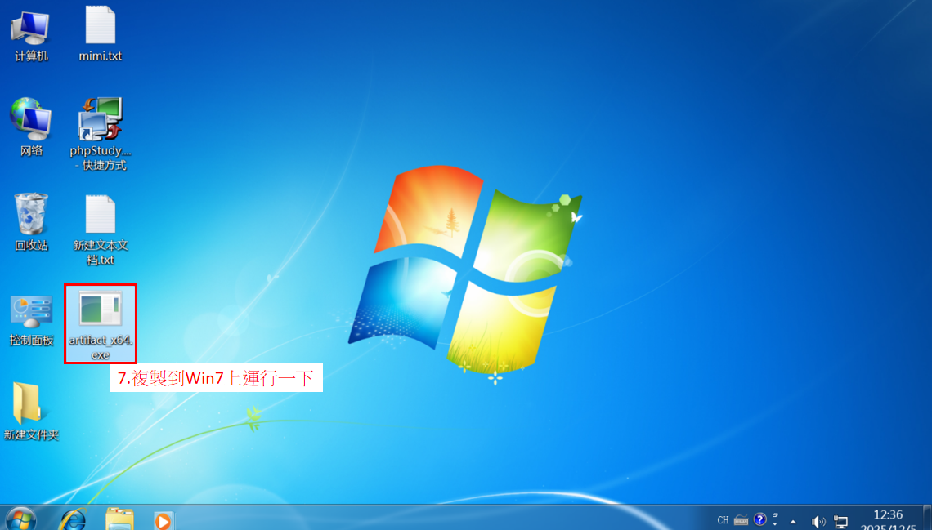This screenshot has height=530, width=932.
Task: Open the Windows Start menu orb
Action: pos(20,519)
